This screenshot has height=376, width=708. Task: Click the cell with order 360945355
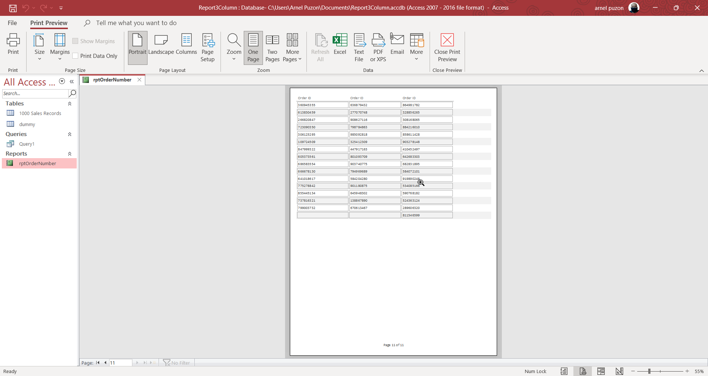click(323, 105)
